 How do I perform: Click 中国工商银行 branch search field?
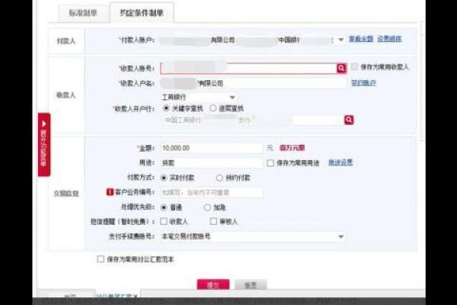pyautogui.click(x=254, y=120)
